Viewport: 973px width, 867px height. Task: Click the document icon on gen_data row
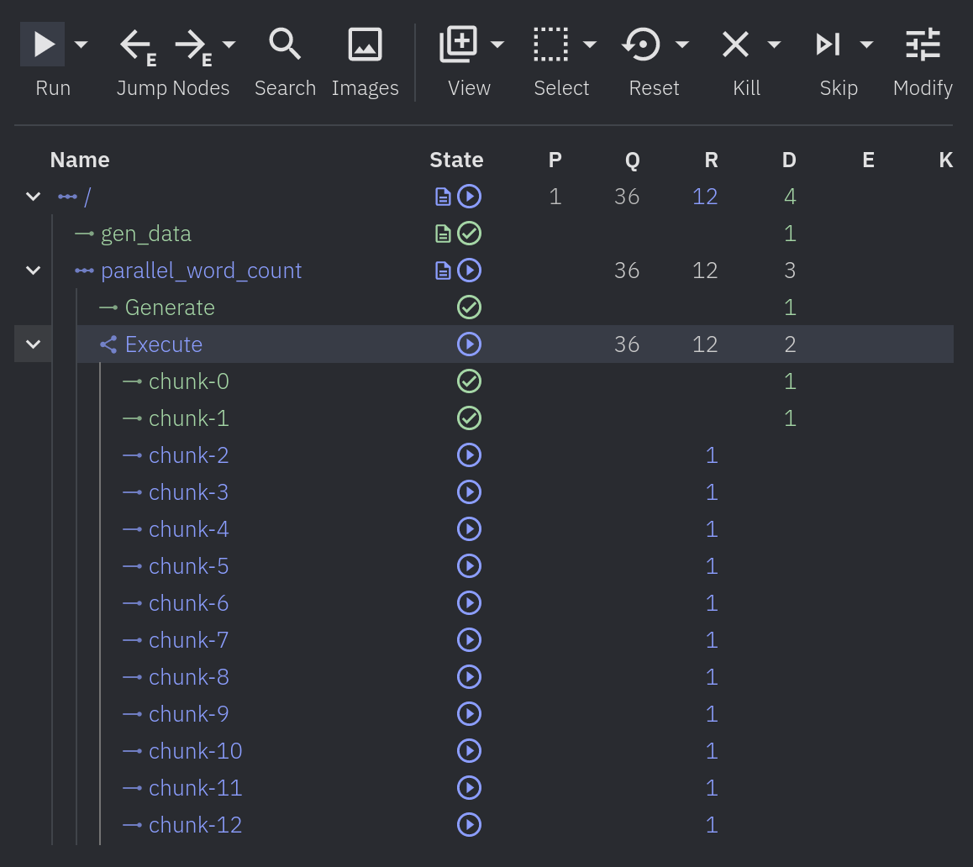pyautogui.click(x=443, y=234)
